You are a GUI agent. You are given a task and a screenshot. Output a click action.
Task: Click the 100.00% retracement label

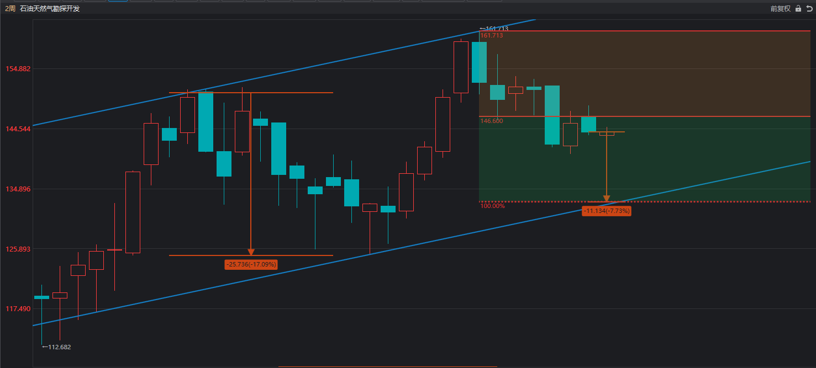coord(492,206)
